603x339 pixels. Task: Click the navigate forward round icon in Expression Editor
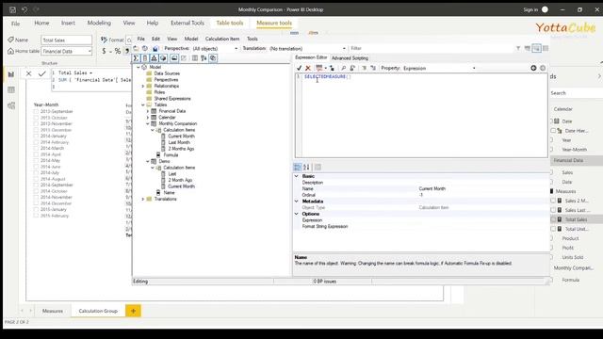[543, 68]
